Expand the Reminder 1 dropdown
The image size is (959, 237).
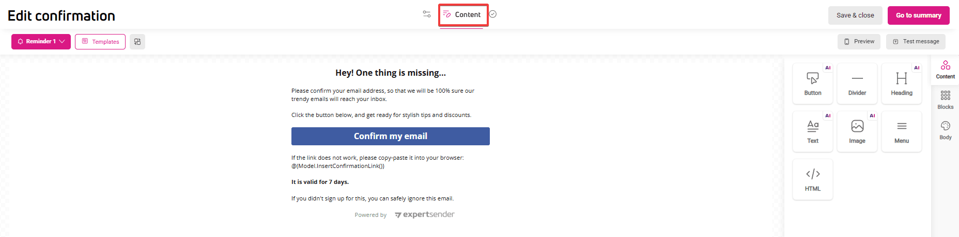pyautogui.click(x=41, y=42)
